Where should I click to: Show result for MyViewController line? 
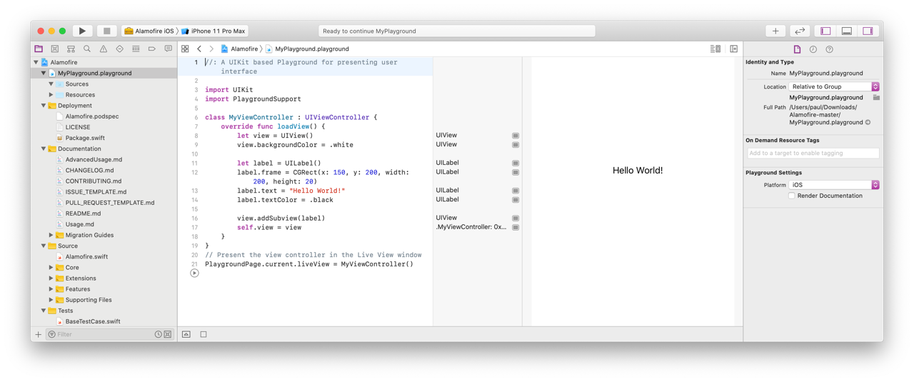point(516,227)
